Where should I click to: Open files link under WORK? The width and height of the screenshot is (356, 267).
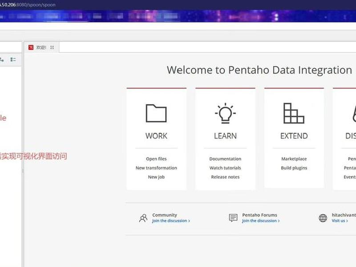click(x=156, y=159)
